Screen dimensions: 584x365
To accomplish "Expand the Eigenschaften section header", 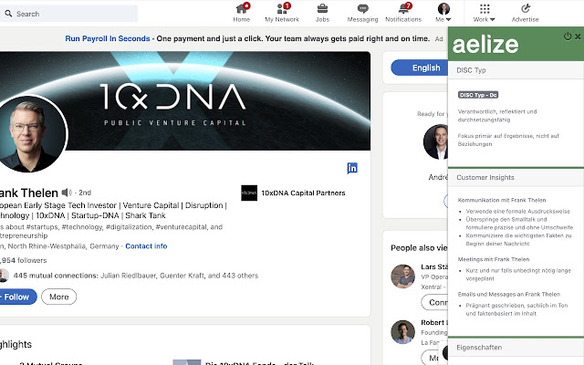I will 516,348.
